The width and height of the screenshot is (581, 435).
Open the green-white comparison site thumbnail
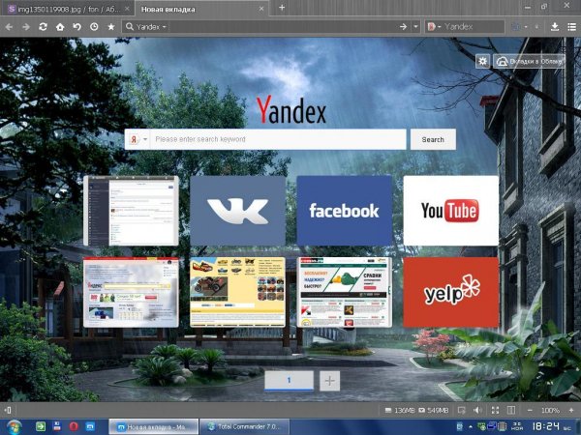(344, 292)
